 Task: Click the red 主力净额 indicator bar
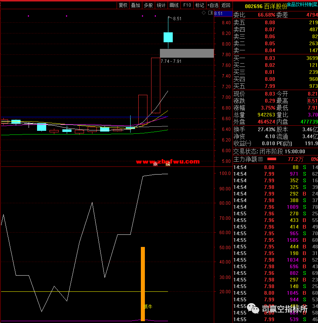272,159
